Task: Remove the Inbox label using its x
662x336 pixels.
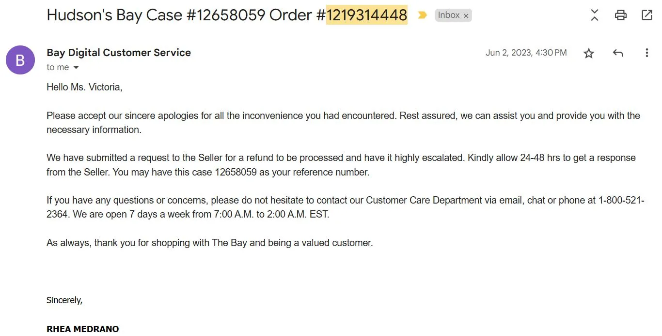Action: tap(466, 16)
